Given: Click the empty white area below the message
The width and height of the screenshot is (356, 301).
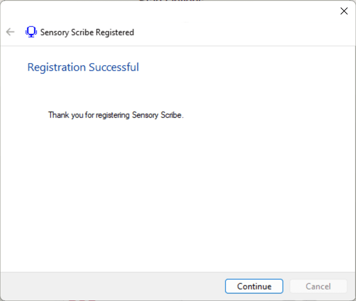Looking at the screenshot, I should (x=177, y=196).
